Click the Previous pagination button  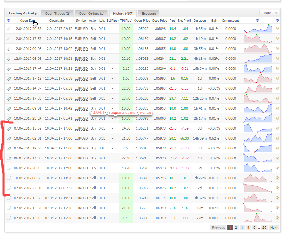coord(218,227)
